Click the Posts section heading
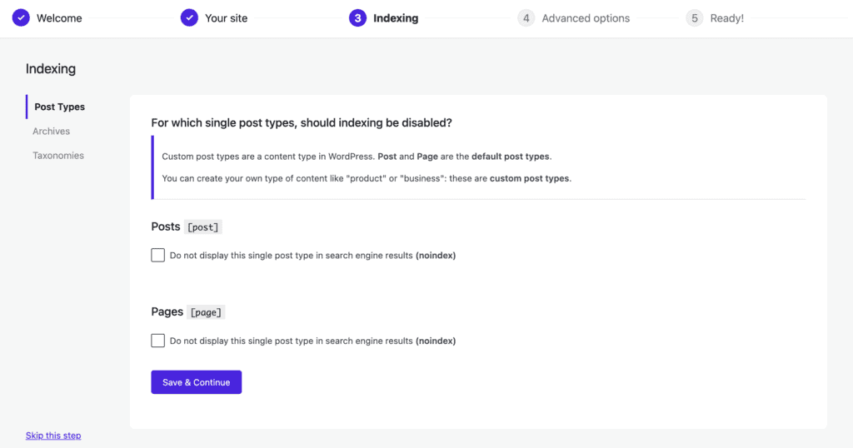Viewport: 853px width, 448px height. [x=166, y=226]
